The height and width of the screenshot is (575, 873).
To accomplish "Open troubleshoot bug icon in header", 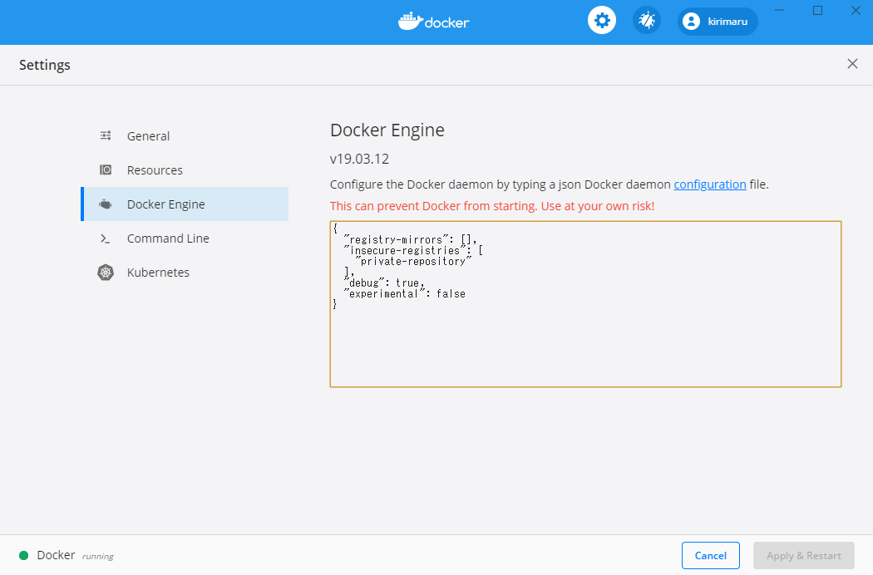I will point(646,21).
